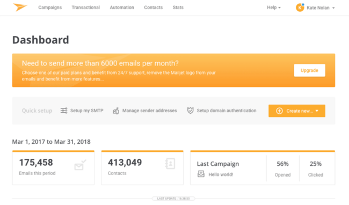The width and height of the screenshot is (349, 205).
Task: Click the Dashboard heading
Action: 40,40
